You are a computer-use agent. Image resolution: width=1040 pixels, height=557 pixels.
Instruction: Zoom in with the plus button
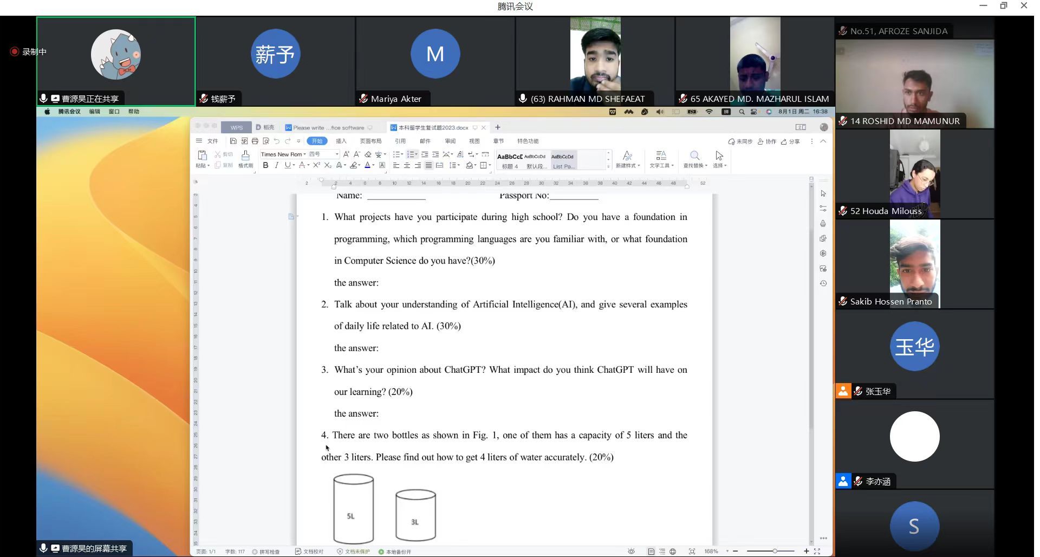[x=806, y=551]
